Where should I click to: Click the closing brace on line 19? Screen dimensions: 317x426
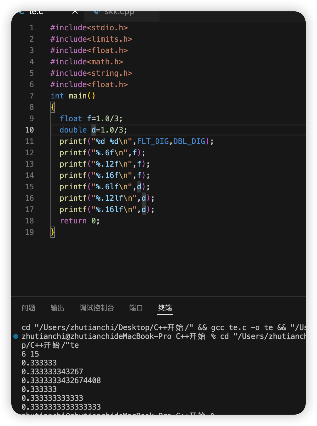coord(53,232)
